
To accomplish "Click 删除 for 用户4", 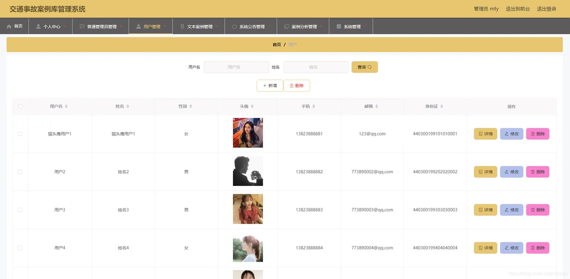I will [x=538, y=248].
